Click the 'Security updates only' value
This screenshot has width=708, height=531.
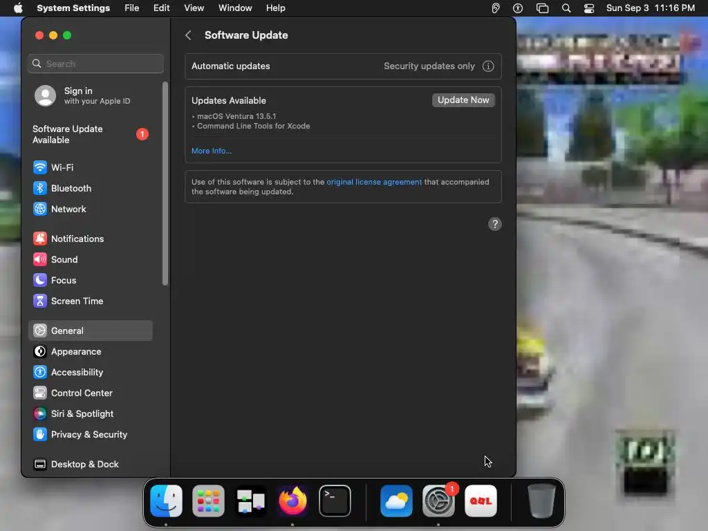(x=429, y=66)
